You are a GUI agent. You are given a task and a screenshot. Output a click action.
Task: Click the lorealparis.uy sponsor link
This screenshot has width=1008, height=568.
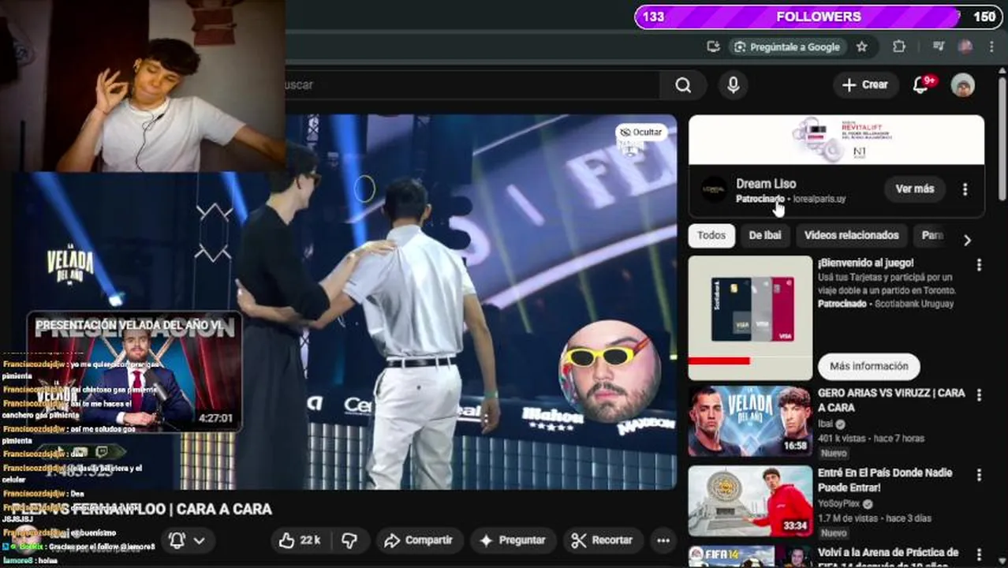click(819, 200)
